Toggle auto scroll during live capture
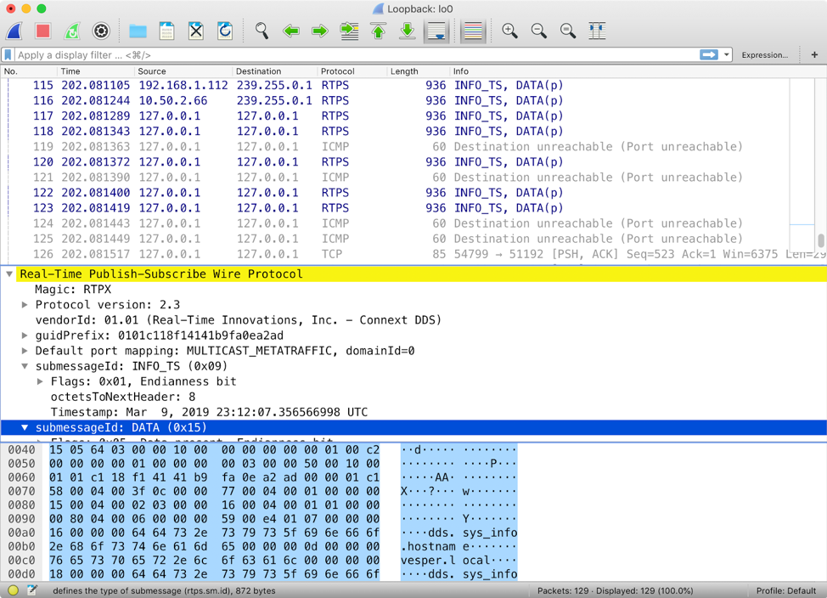Viewport: 827px width, 598px height. 436,31
